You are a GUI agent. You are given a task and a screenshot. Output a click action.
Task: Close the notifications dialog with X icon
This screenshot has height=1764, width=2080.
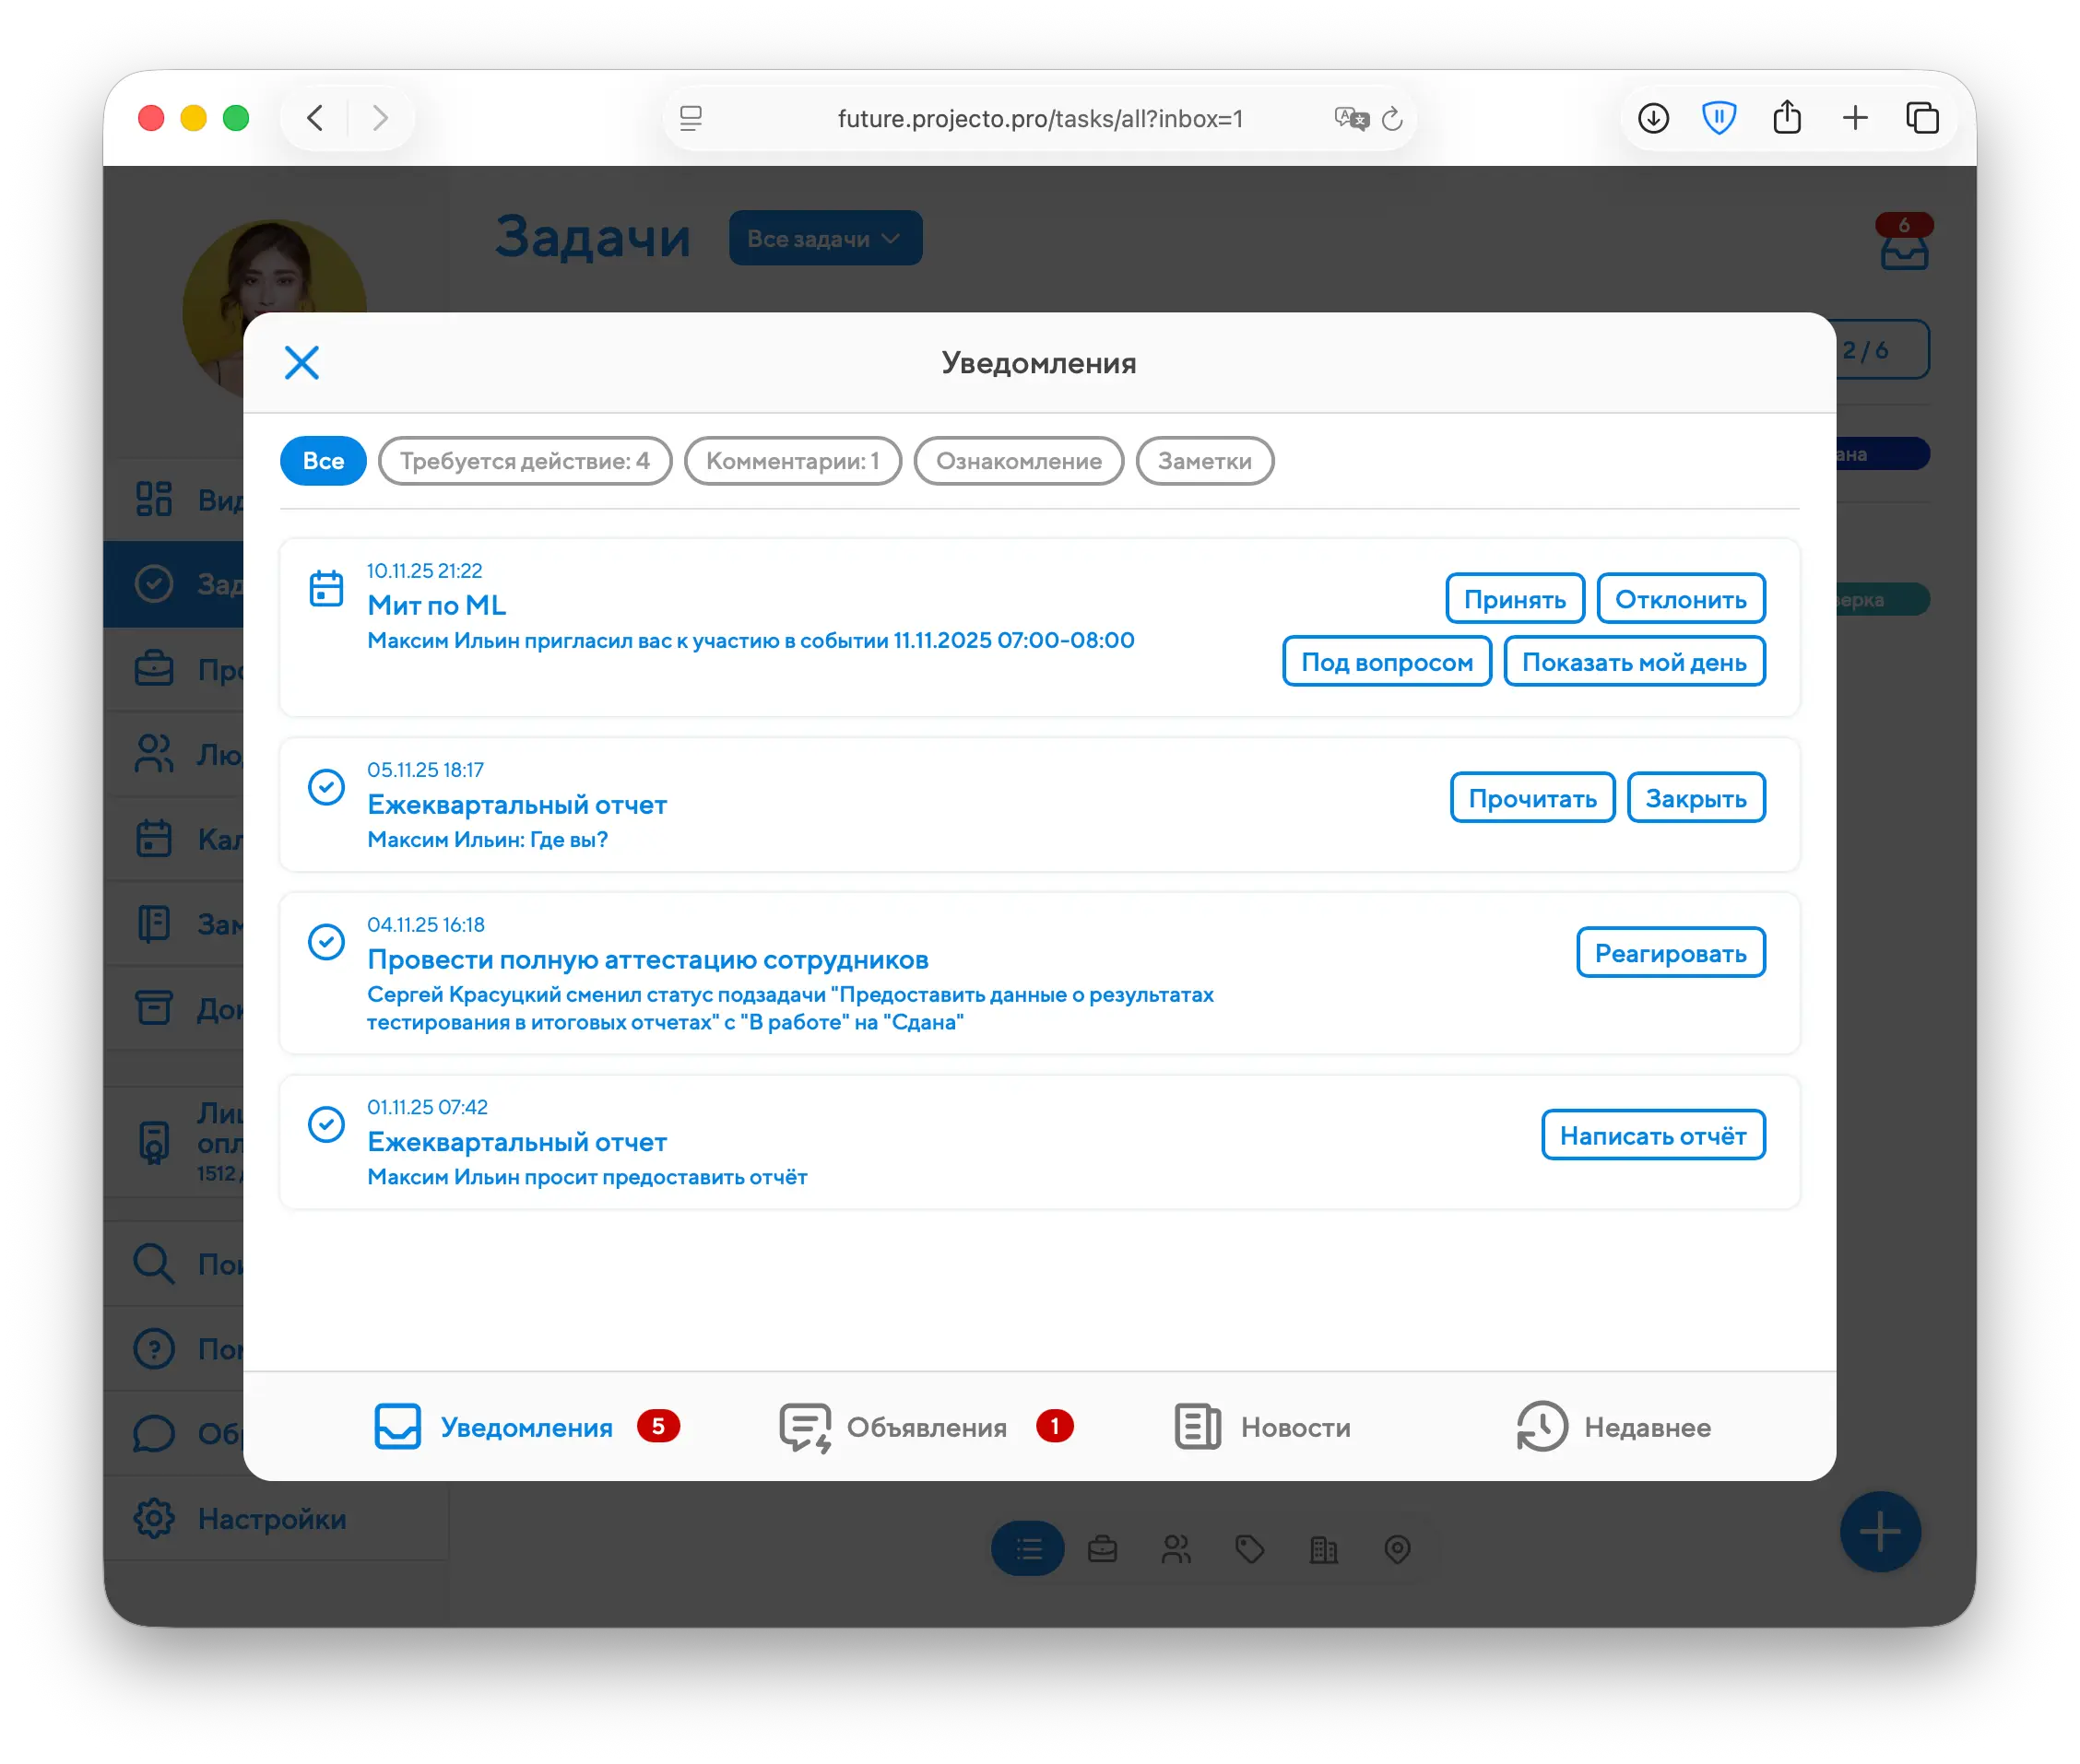click(x=301, y=363)
